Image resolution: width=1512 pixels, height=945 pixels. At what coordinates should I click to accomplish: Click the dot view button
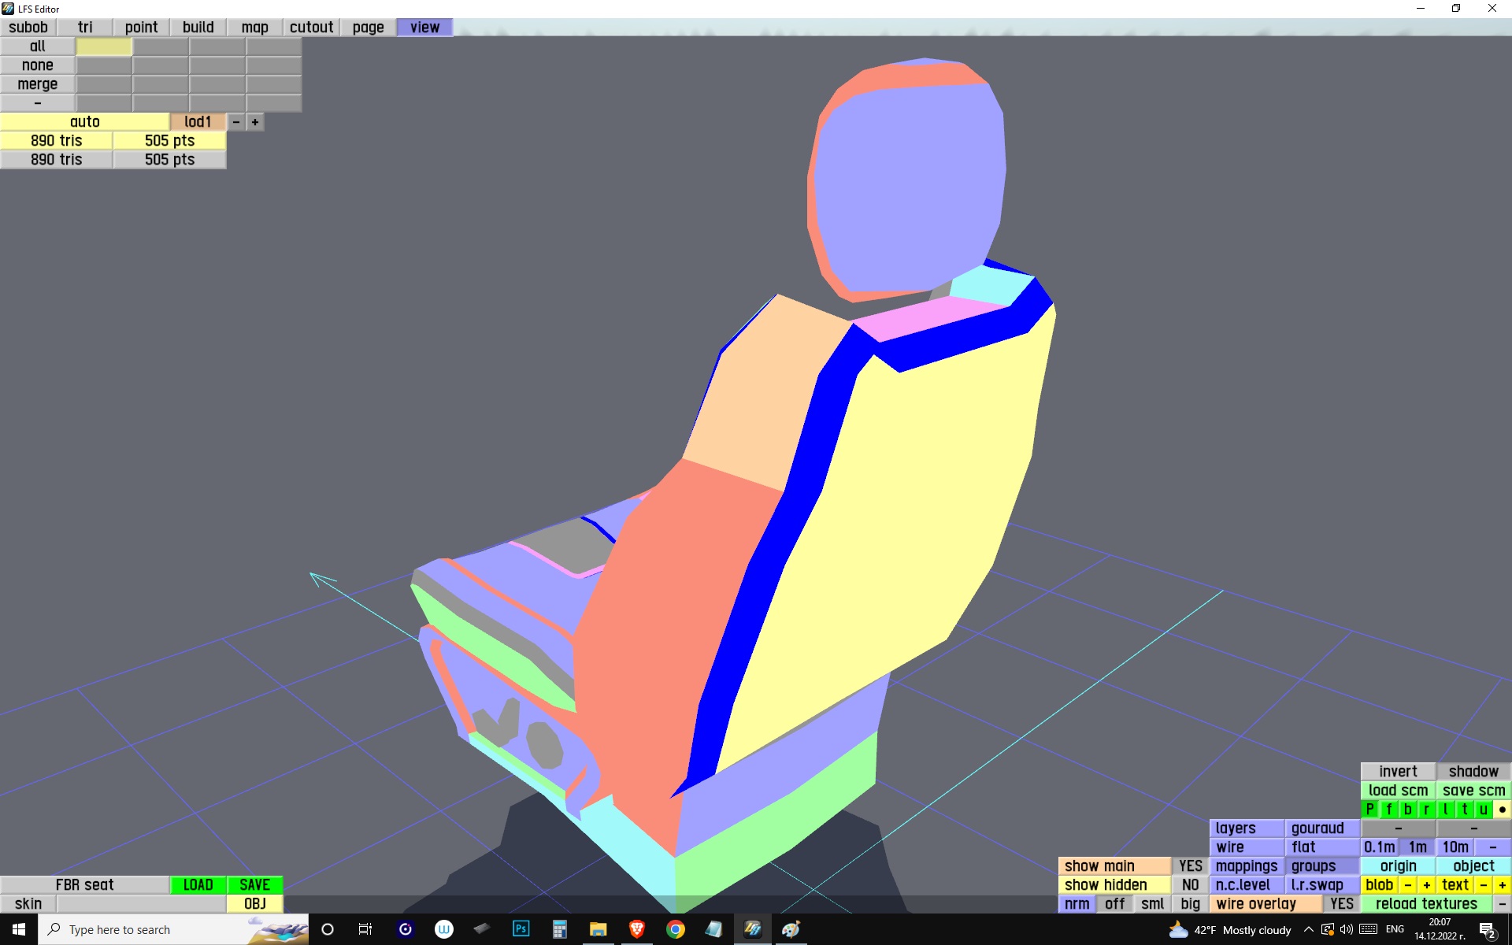click(x=1502, y=809)
